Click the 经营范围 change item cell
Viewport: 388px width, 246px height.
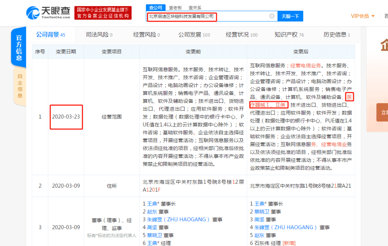pos(112,117)
